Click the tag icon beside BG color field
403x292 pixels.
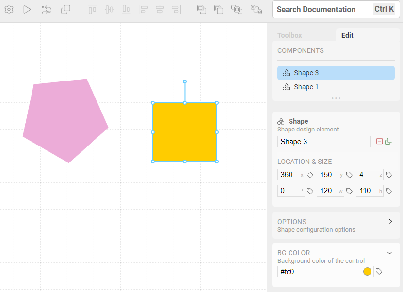[x=379, y=272]
